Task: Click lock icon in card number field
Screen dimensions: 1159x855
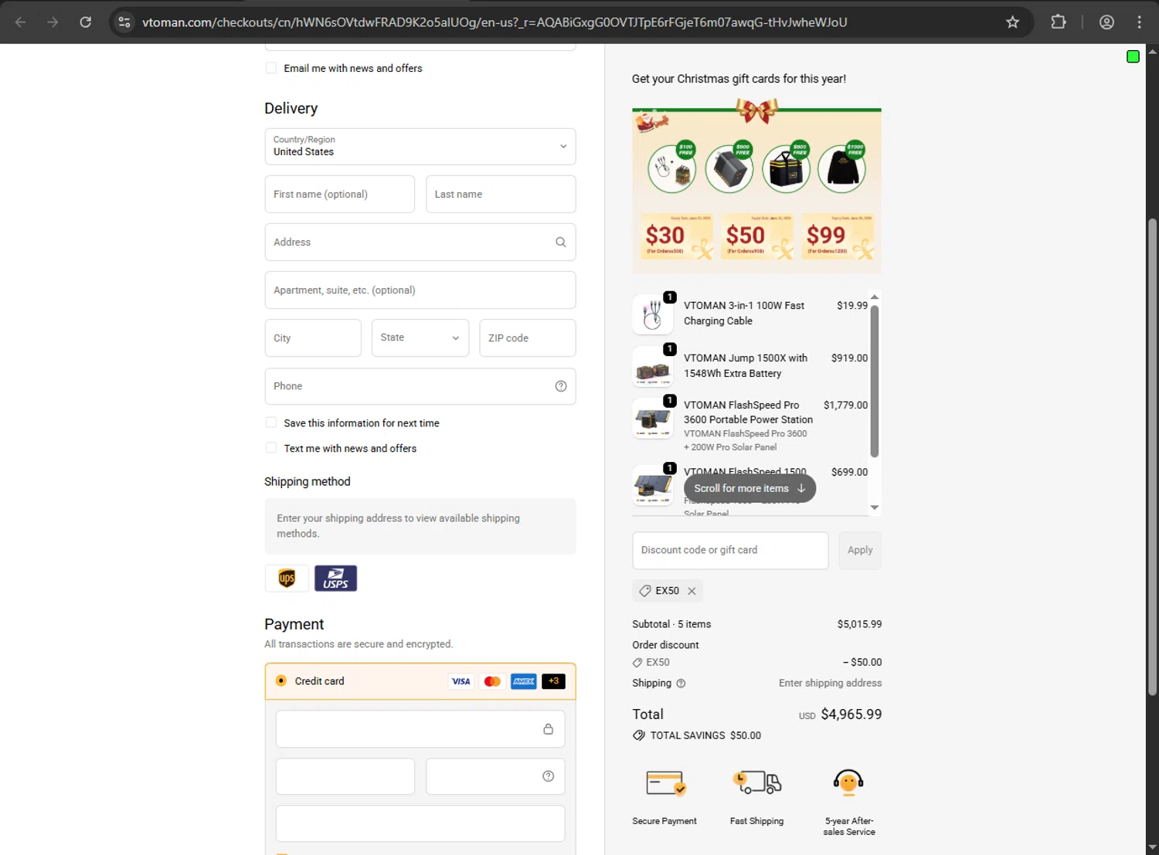Action: (x=548, y=729)
